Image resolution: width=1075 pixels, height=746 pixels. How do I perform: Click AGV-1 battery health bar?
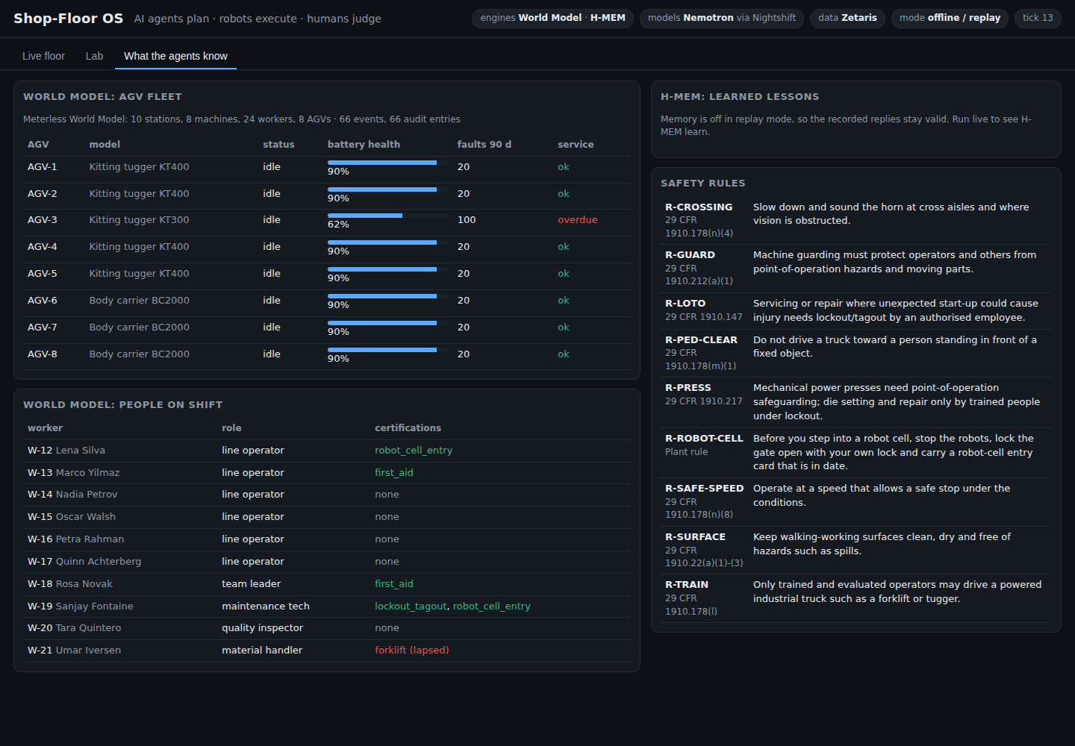tap(387, 163)
